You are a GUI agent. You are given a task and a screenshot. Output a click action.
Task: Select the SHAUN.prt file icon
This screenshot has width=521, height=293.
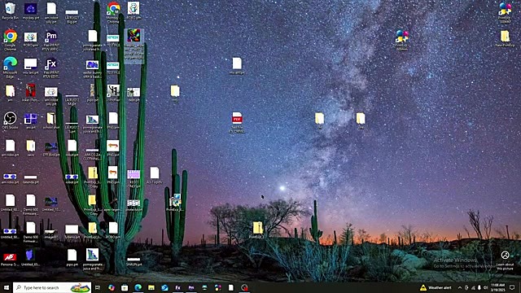134,261
